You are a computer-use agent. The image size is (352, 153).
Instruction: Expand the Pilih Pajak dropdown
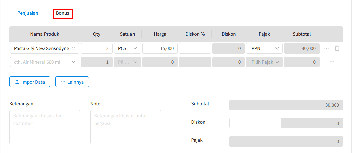pyautogui.click(x=264, y=62)
